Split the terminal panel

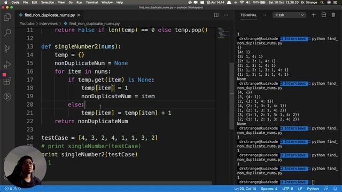(x=324, y=15)
